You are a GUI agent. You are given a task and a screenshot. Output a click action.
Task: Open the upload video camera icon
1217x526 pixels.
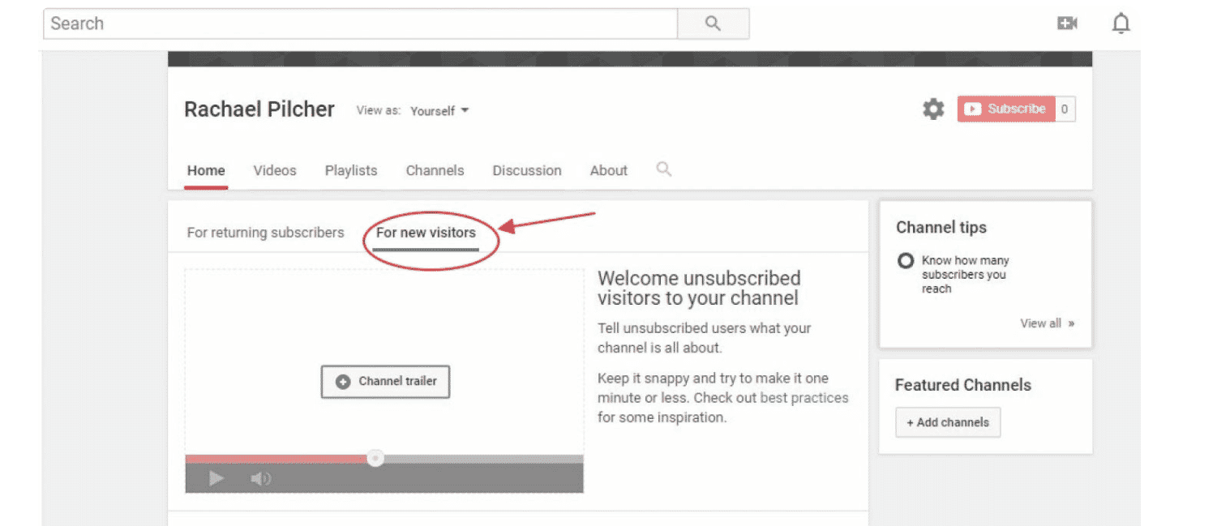point(1067,24)
